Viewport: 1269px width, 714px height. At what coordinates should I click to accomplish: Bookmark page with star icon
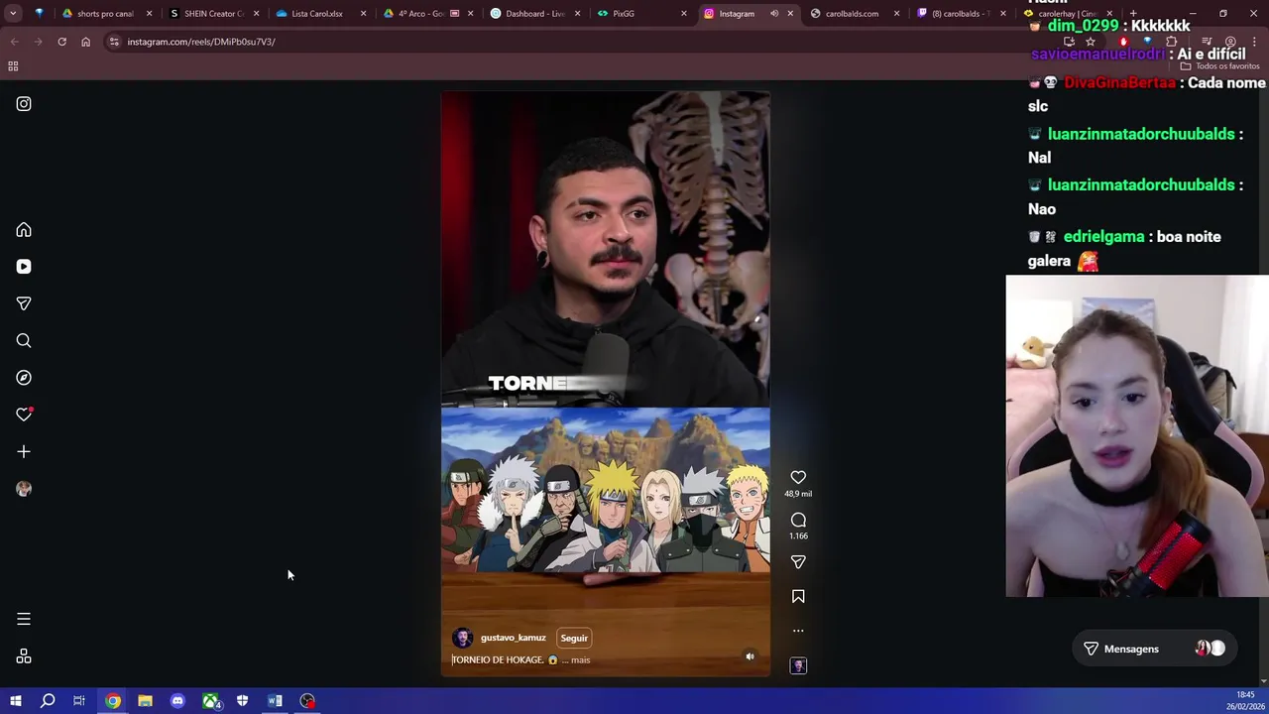pos(1090,42)
